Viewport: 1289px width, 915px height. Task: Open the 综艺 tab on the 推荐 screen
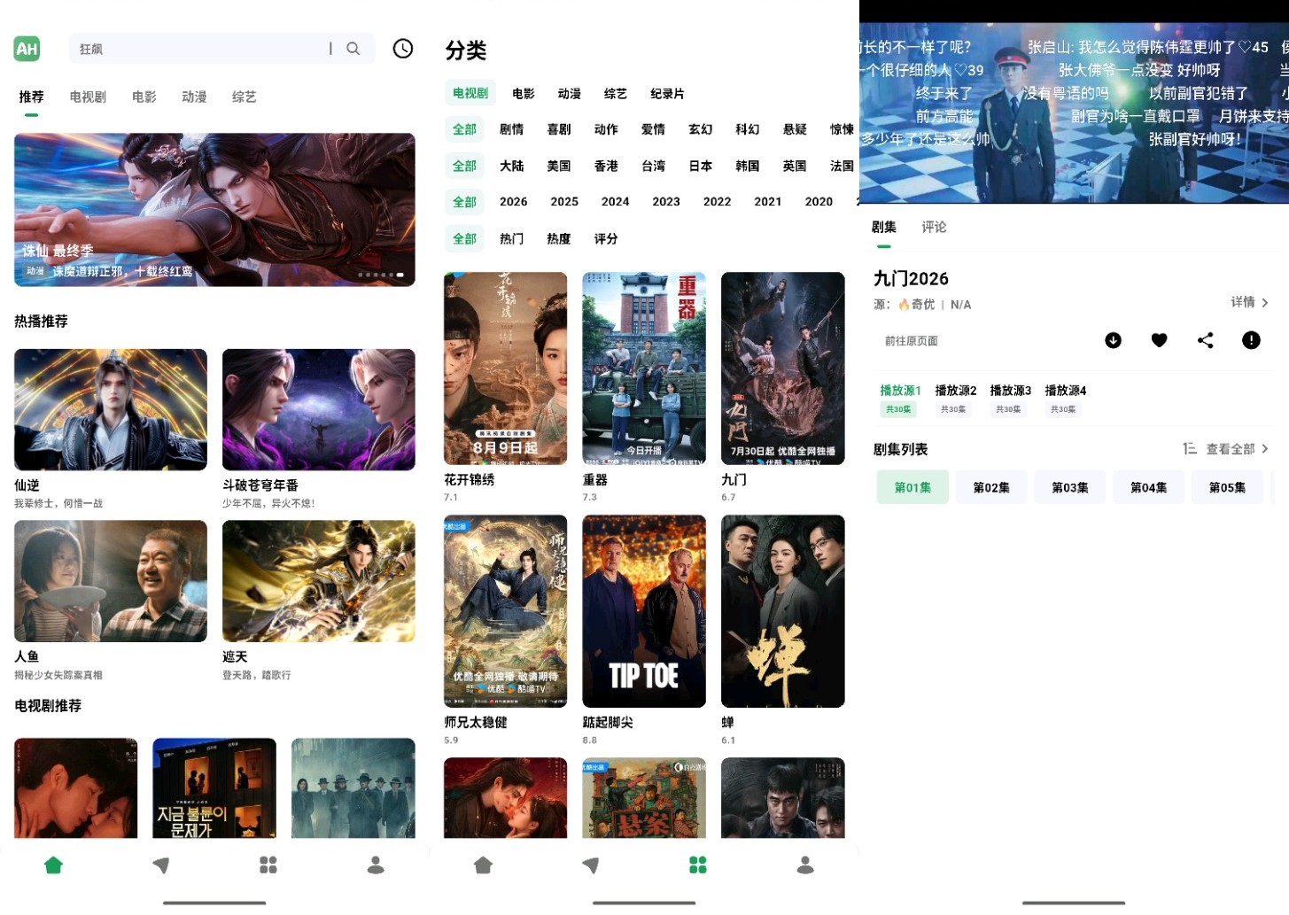(x=245, y=97)
